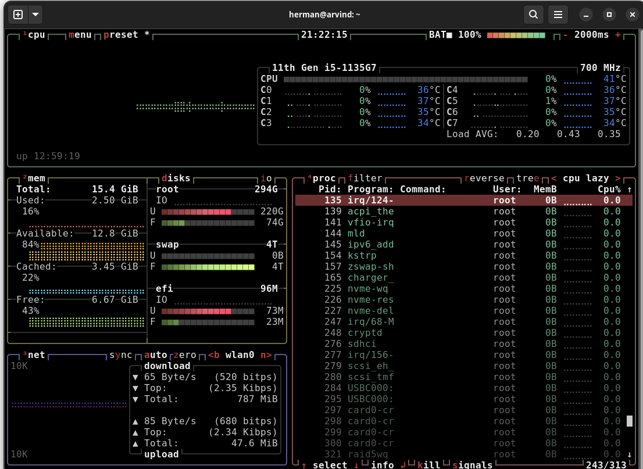This screenshot has height=469, width=643.
Task: Click the total CPU usage bar
Action: coord(406,80)
